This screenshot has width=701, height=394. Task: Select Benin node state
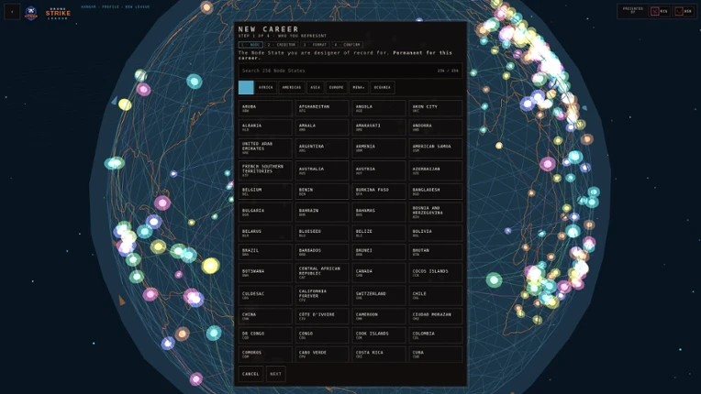[x=322, y=192]
